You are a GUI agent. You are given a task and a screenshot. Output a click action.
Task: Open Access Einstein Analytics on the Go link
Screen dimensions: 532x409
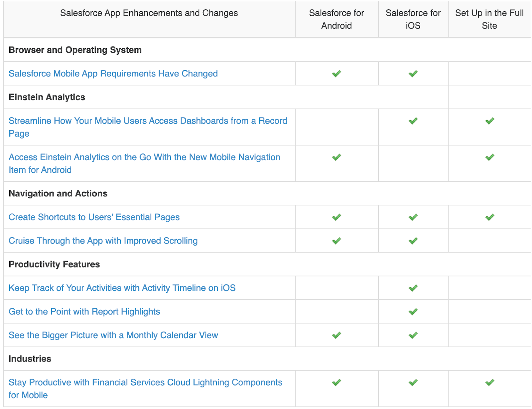(144, 157)
